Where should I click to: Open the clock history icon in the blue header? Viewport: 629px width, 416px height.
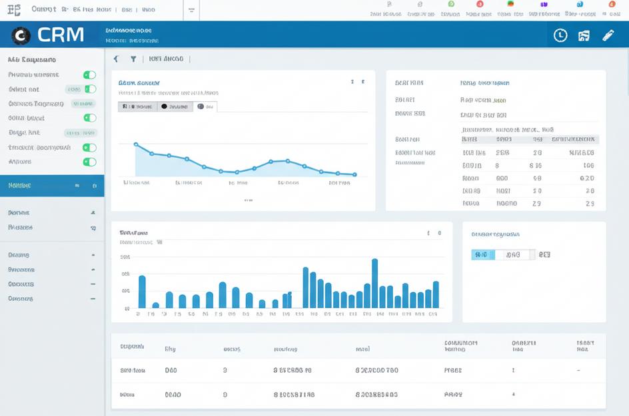point(560,35)
